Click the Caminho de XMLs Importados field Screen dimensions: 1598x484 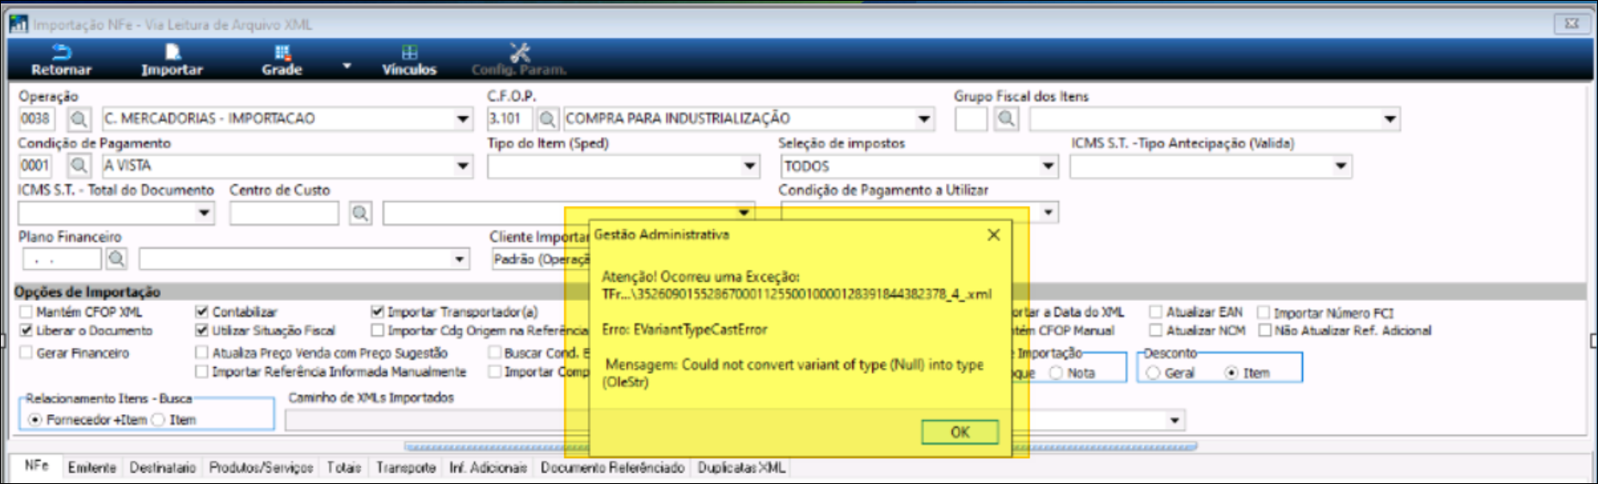point(735,420)
